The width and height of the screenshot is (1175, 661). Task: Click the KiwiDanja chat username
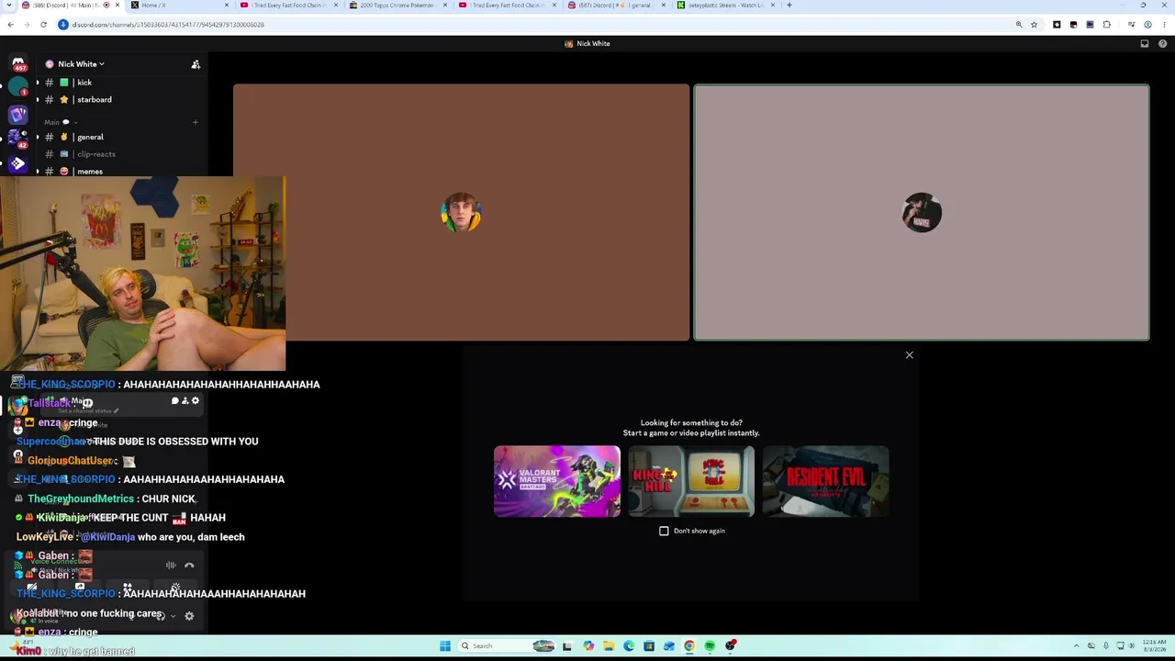[62, 518]
